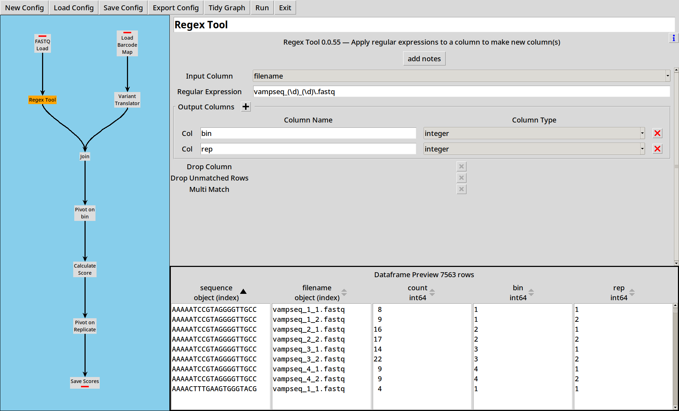The width and height of the screenshot is (679, 411).
Task: Select the Load Barcode Map node
Action: [x=127, y=44]
